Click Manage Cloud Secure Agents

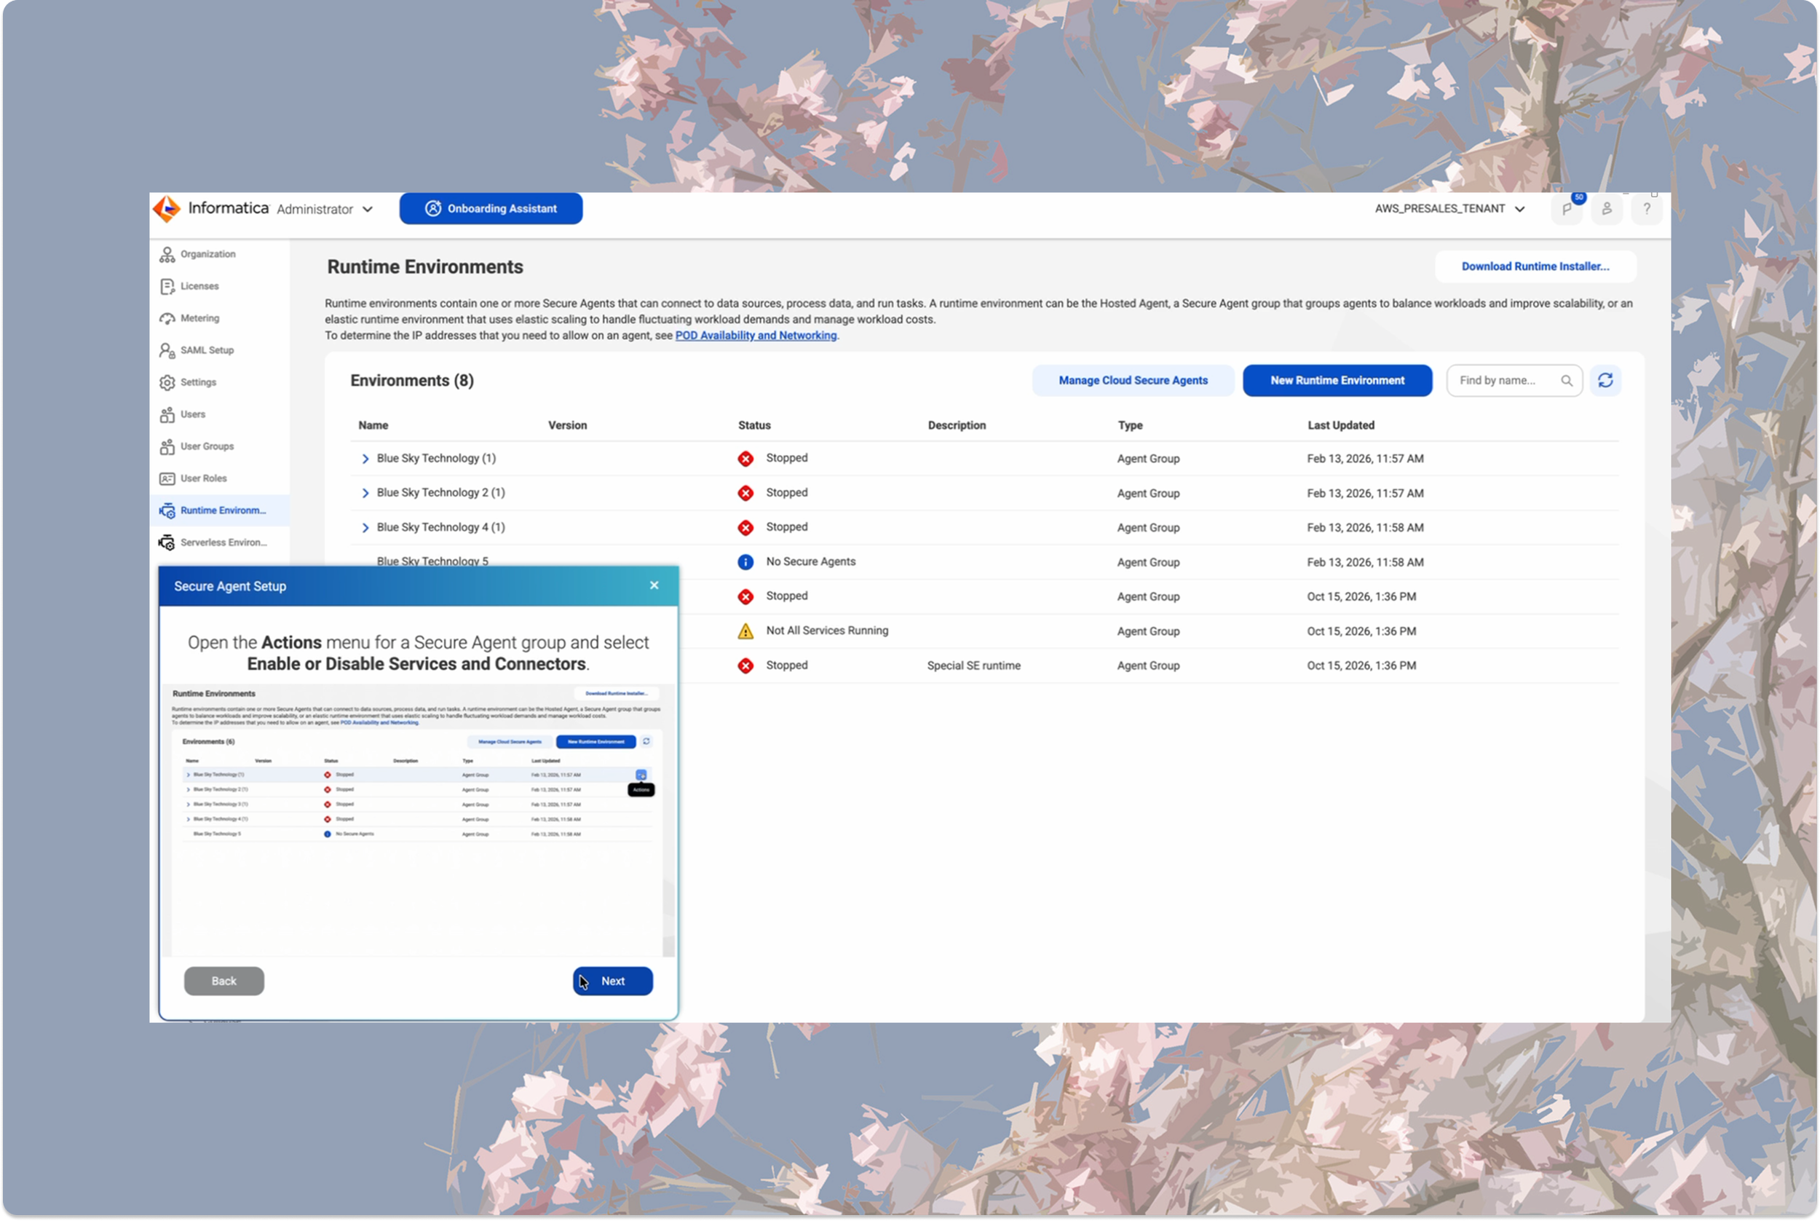pos(1133,381)
